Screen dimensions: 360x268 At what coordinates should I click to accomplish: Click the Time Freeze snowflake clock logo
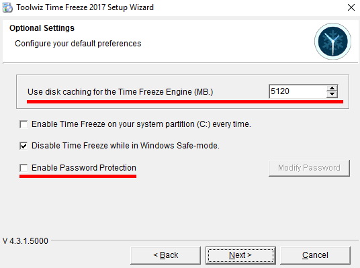click(x=332, y=42)
